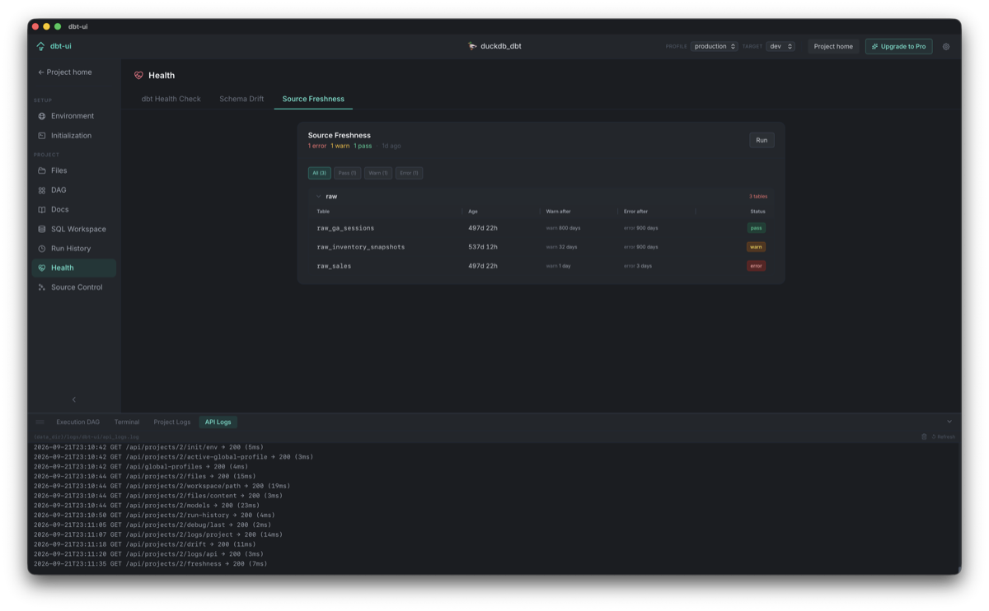989x611 pixels.
Task: Open the SQL Workspace sidebar item
Action: pyautogui.click(x=74, y=229)
